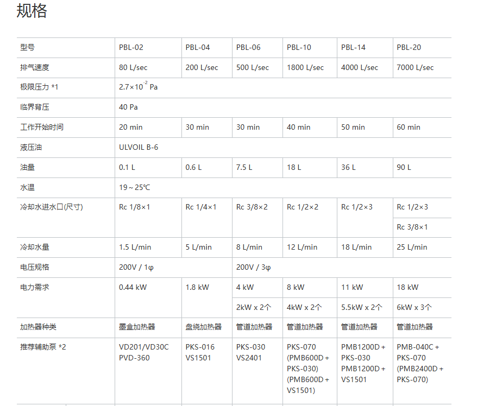Screen dimensions: 496x406
Task: Click the 19～25℃ value
Action: [x=135, y=187]
